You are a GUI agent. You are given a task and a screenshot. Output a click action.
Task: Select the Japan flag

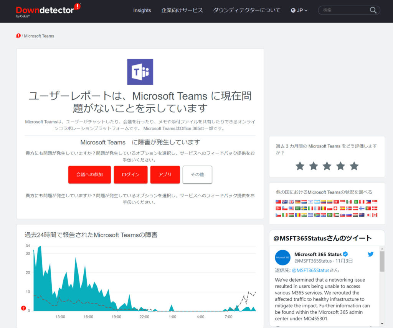(x=368, y=215)
